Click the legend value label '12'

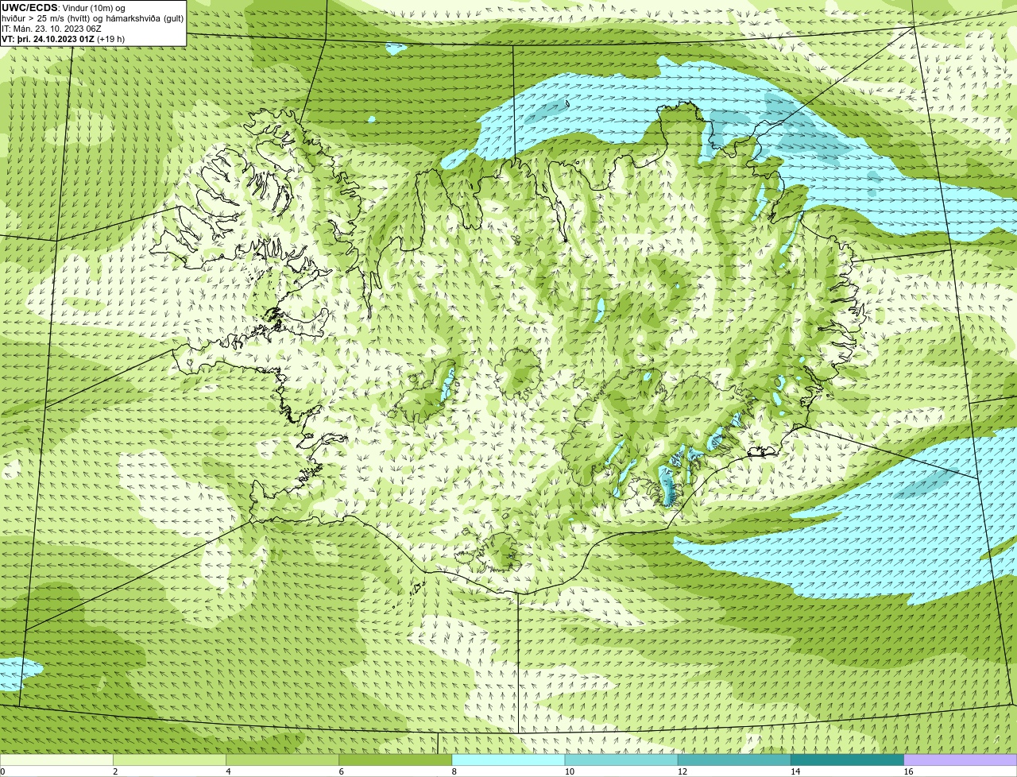point(683,771)
